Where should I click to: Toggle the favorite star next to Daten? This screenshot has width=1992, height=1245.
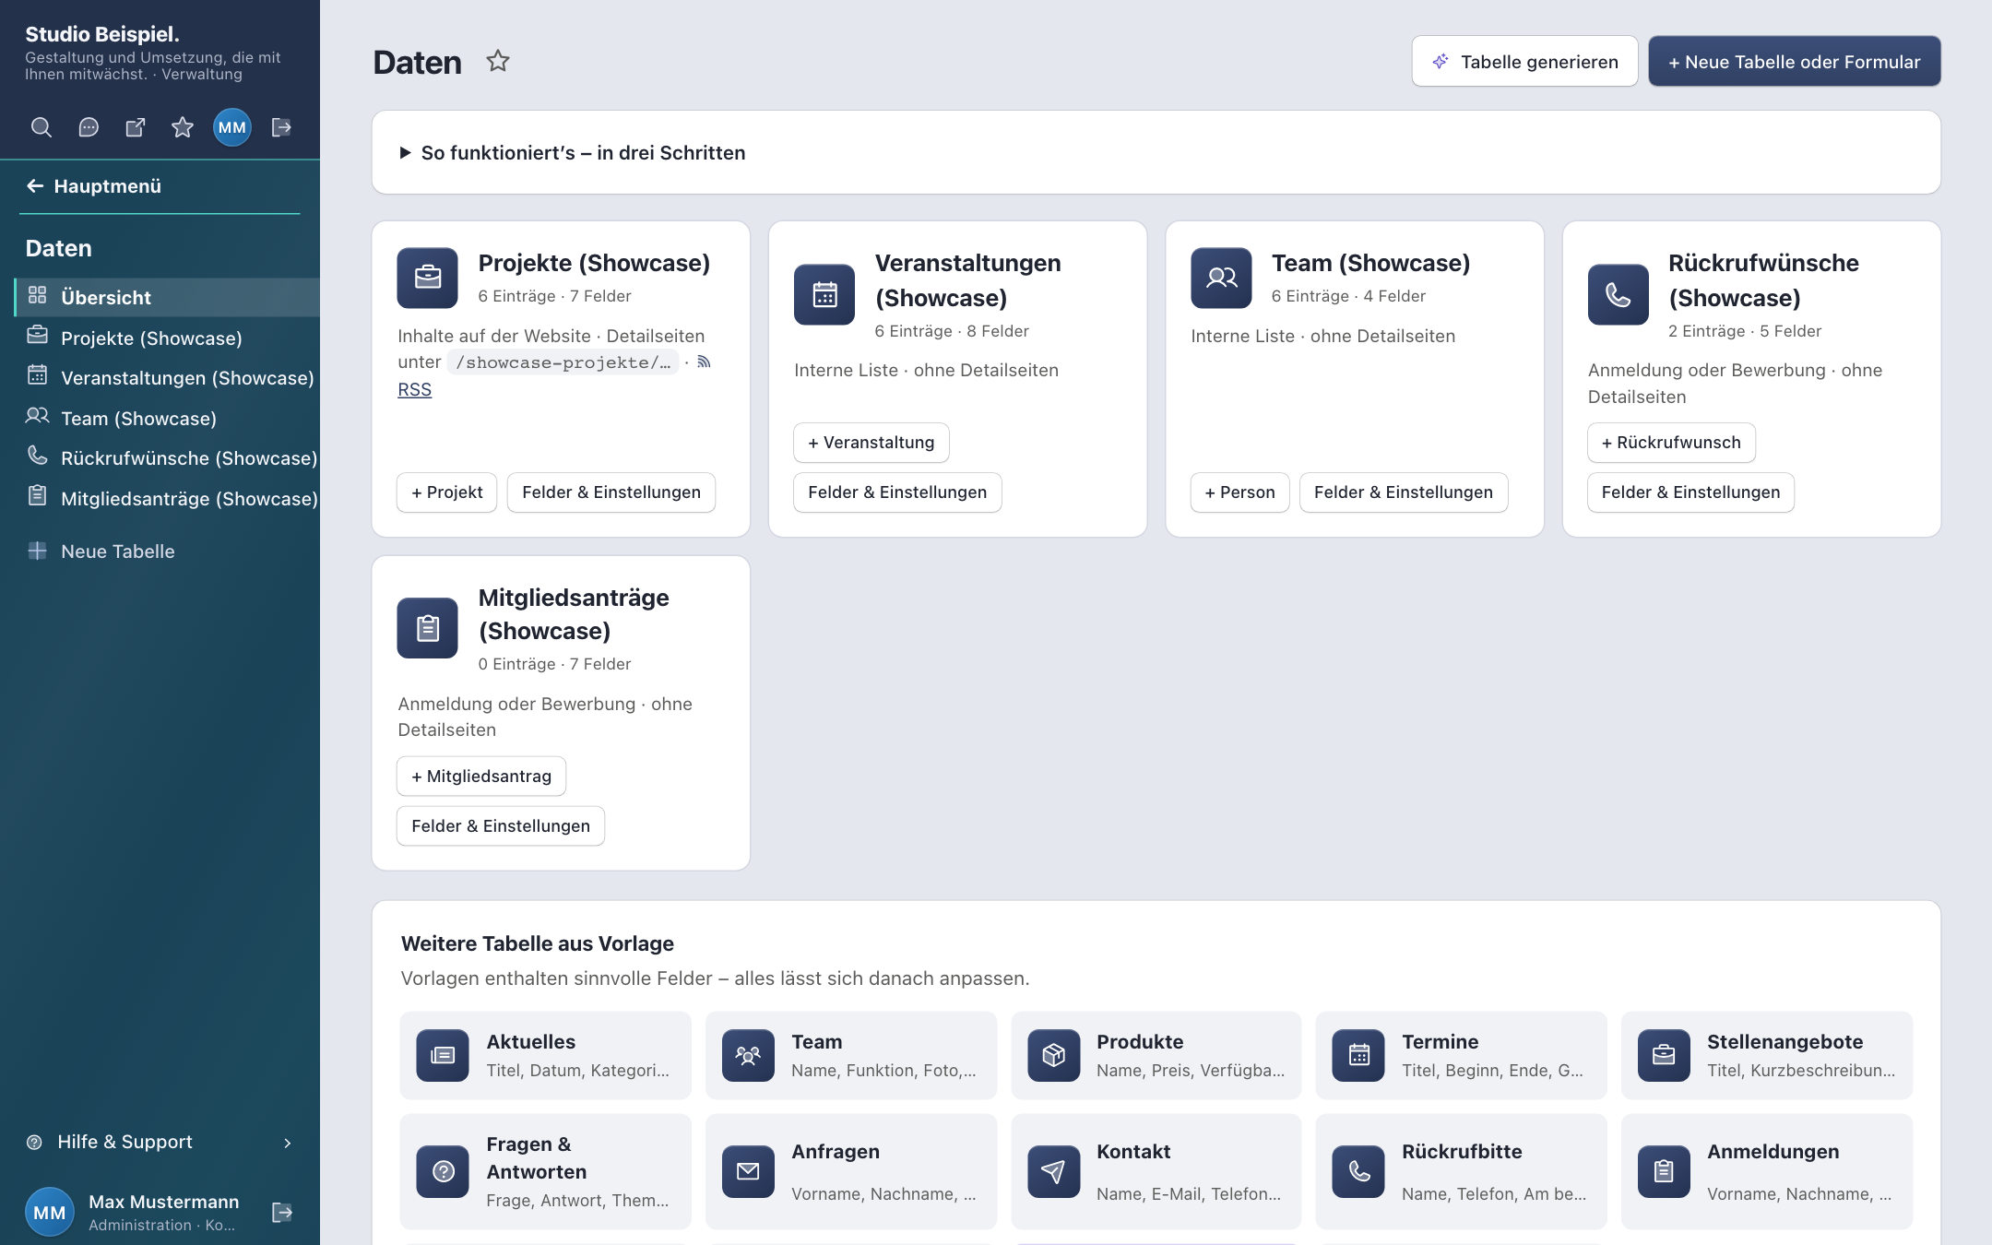[x=498, y=61]
